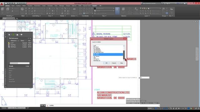Open the Home ribbon tab

[x=7, y=6]
